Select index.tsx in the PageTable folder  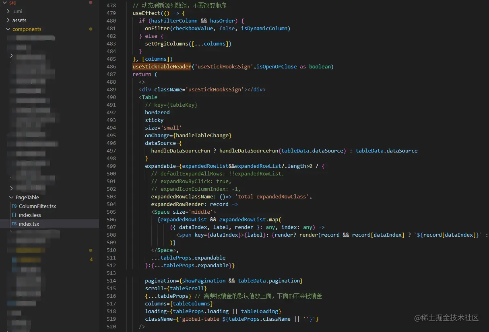[x=29, y=224]
